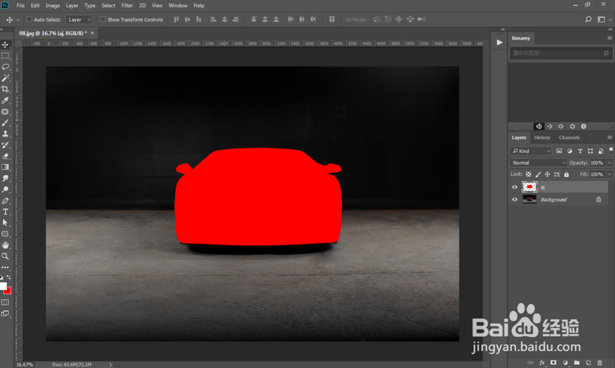615x368 pixels.
Task: Select the Zoom tool
Action: (5, 256)
